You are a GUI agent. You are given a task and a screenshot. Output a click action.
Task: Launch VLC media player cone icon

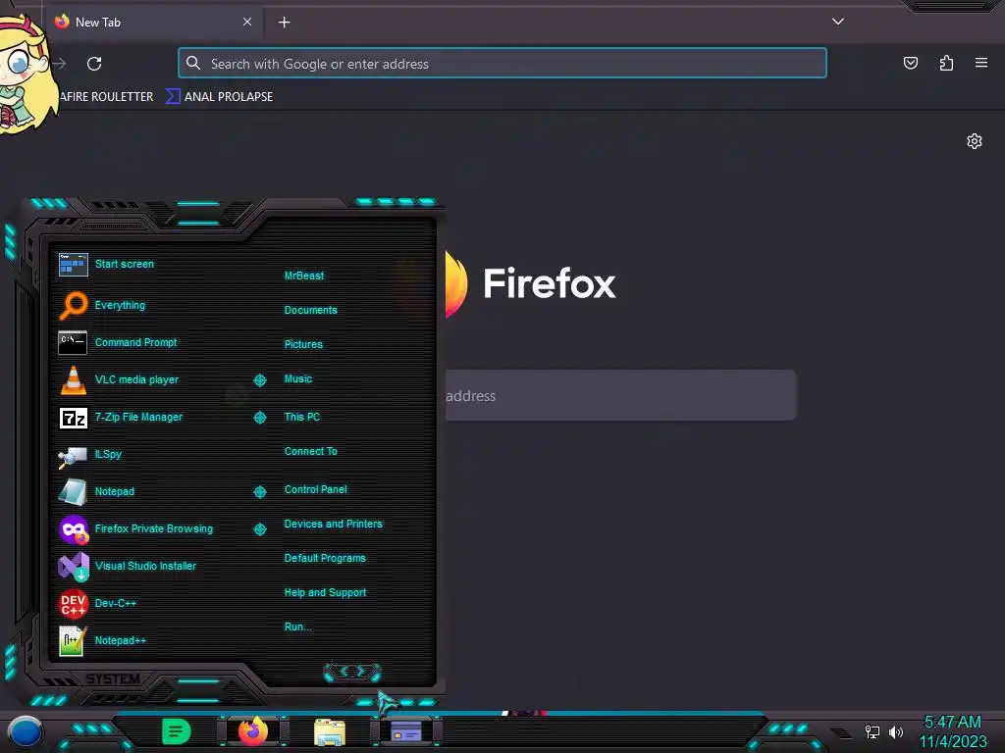pyautogui.click(x=73, y=379)
